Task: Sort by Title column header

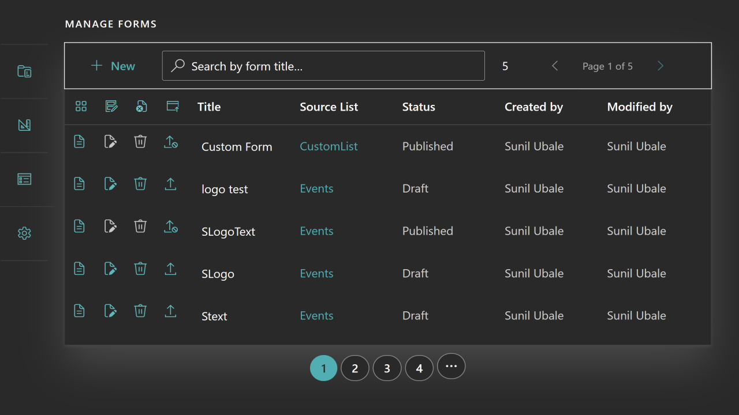Action: [209, 107]
